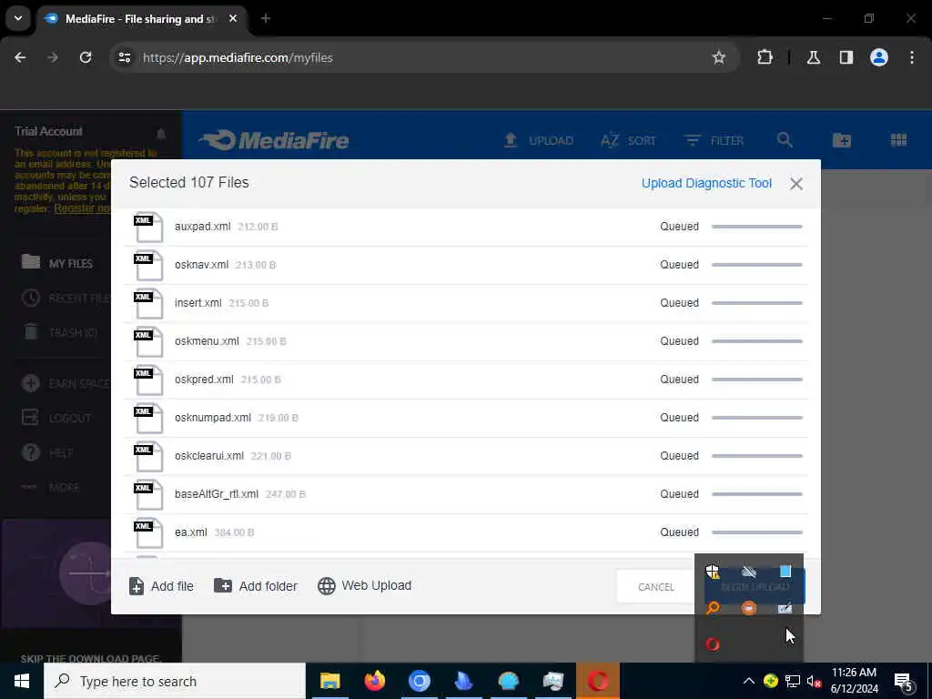Open Opera icon in tray overflow
The image size is (932, 699).
point(713,644)
